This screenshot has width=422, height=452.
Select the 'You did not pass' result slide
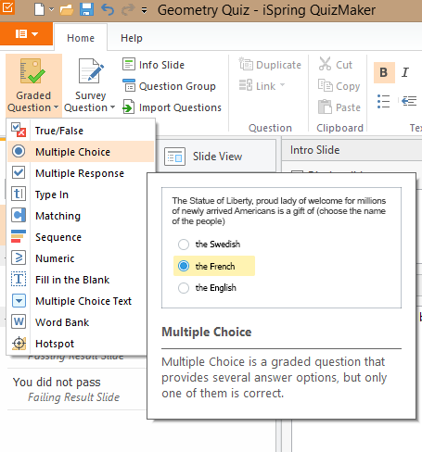76,389
